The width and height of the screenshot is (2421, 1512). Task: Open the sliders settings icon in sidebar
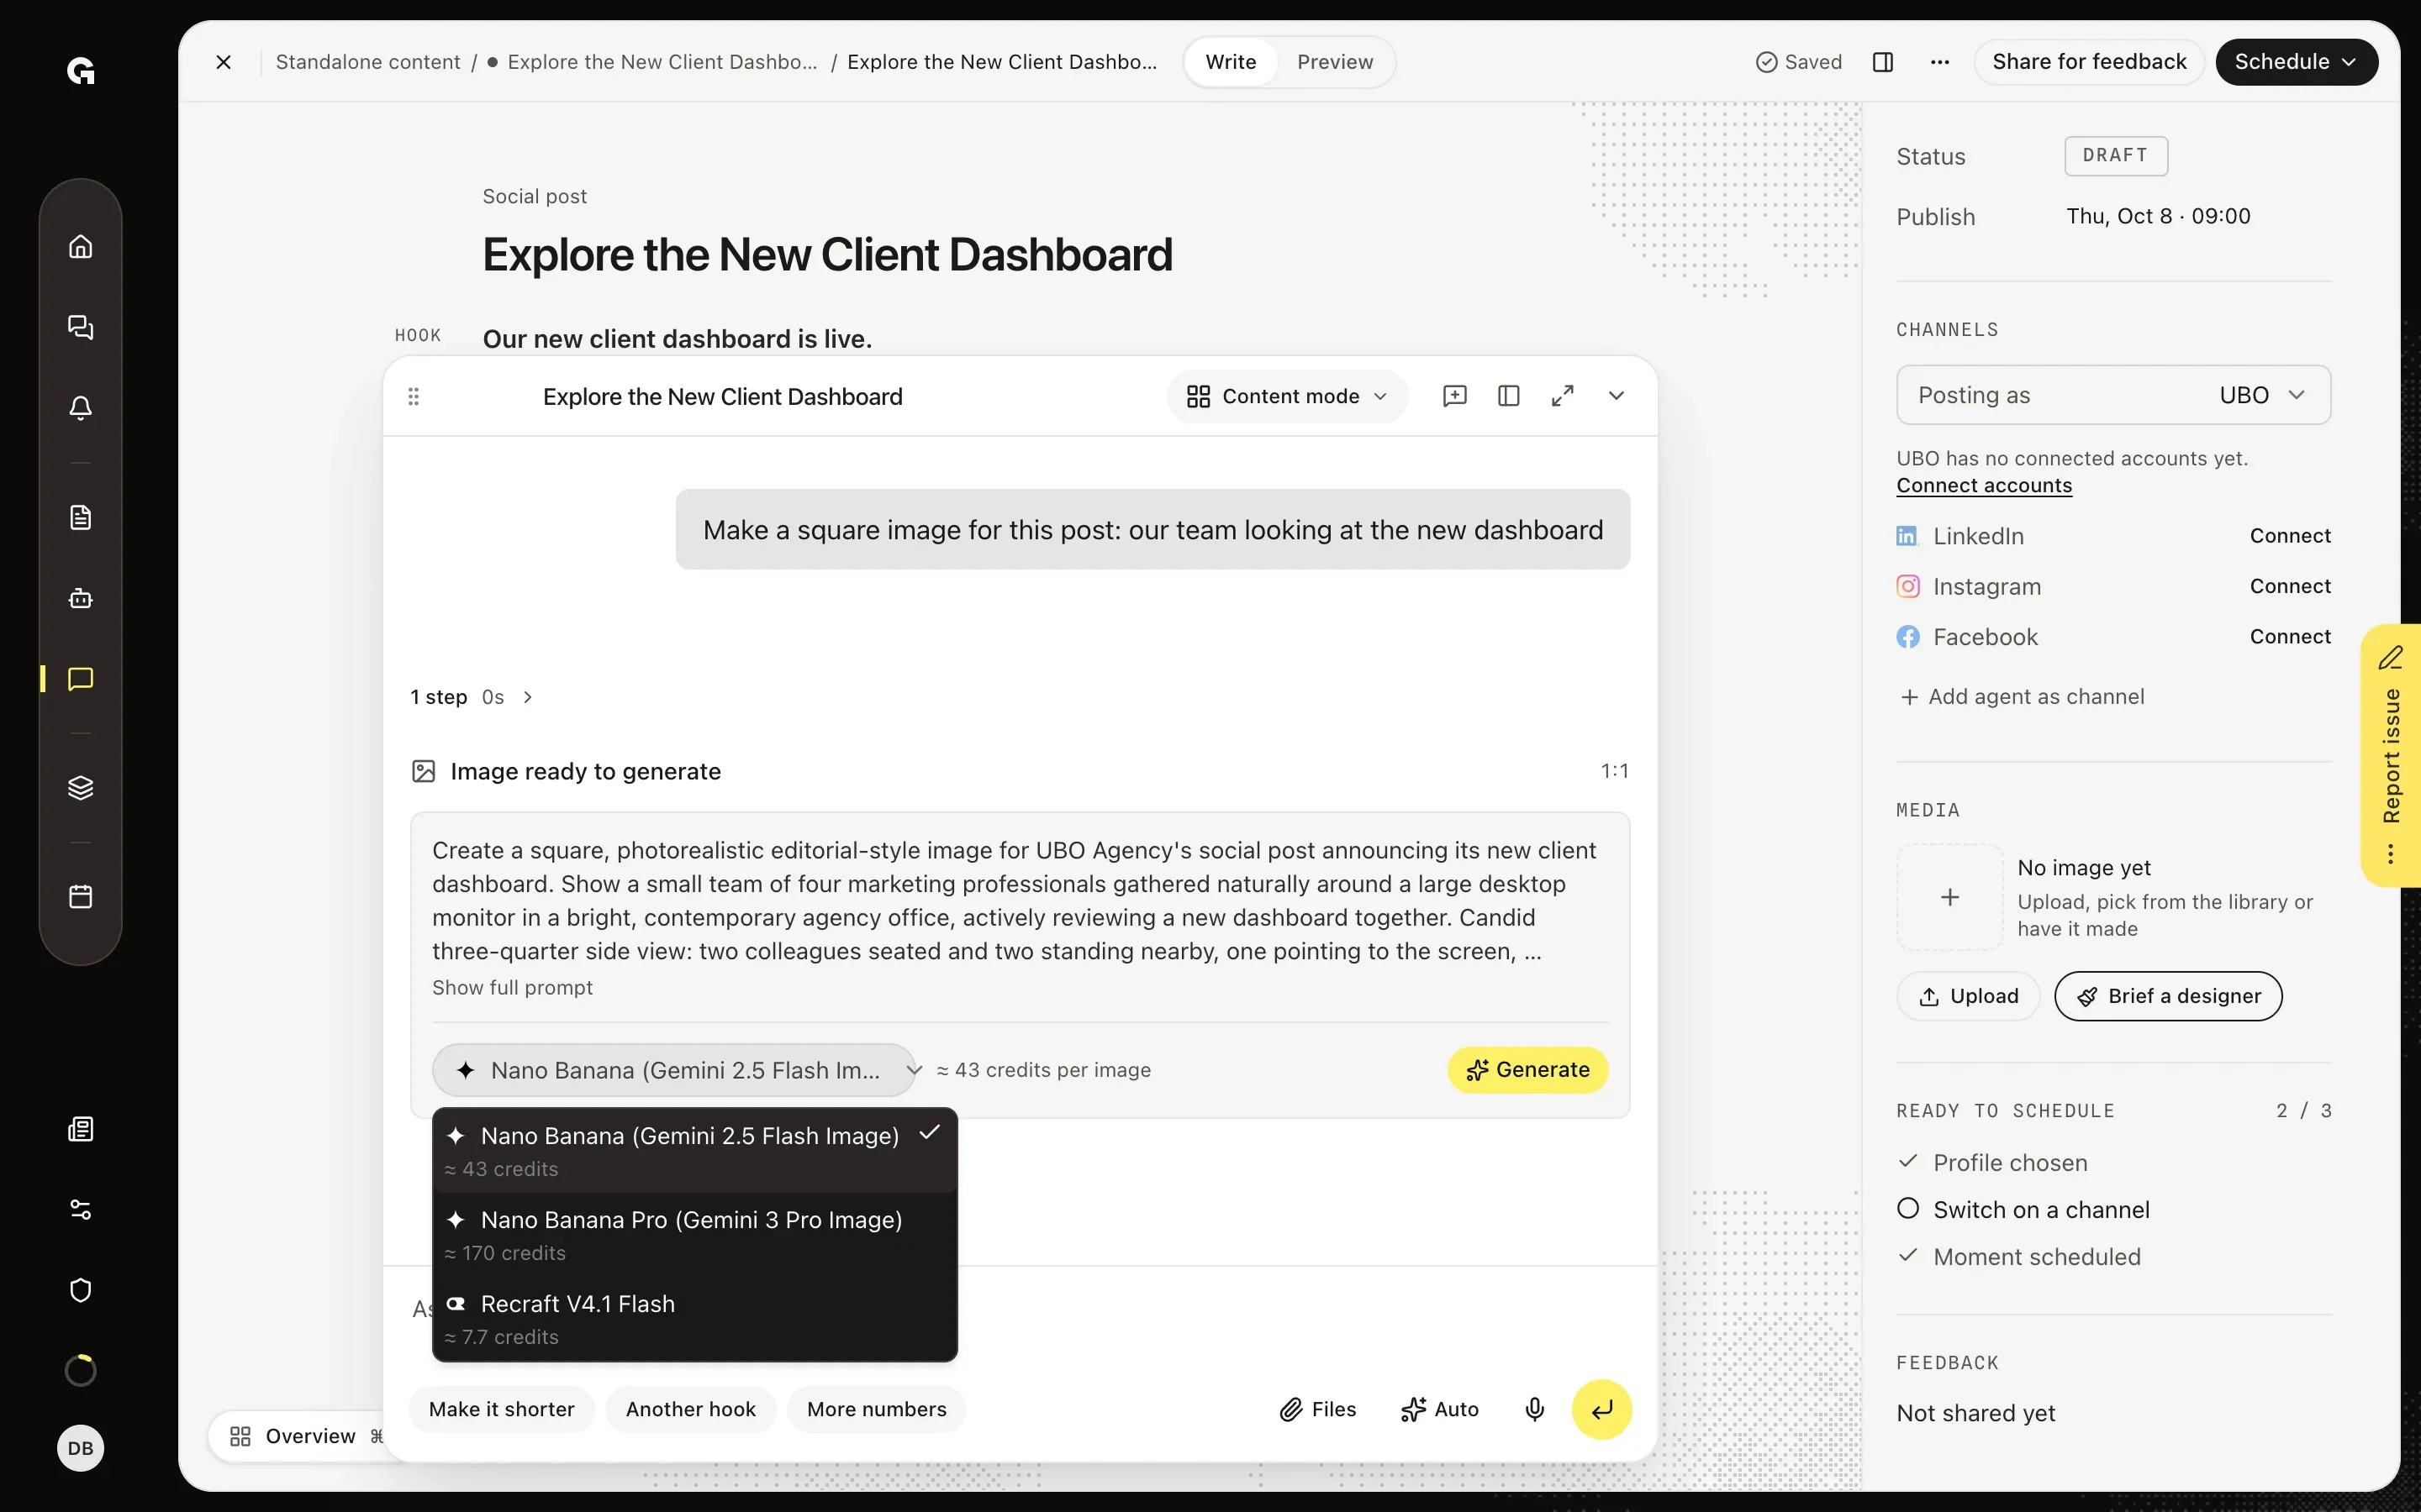pyautogui.click(x=80, y=1210)
